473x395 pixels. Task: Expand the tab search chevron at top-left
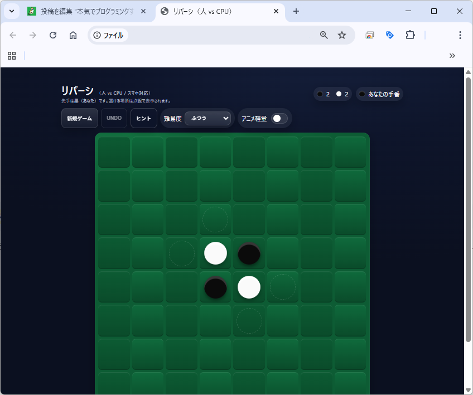coord(12,11)
